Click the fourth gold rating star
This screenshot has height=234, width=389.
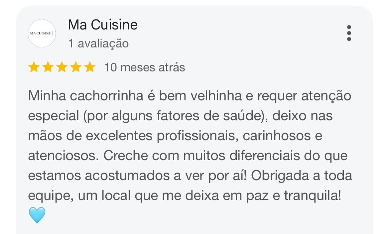click(x=76, y=67)
